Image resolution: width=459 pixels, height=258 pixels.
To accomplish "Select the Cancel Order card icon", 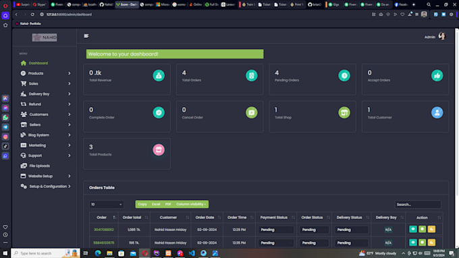I will [x=252, y=112].
